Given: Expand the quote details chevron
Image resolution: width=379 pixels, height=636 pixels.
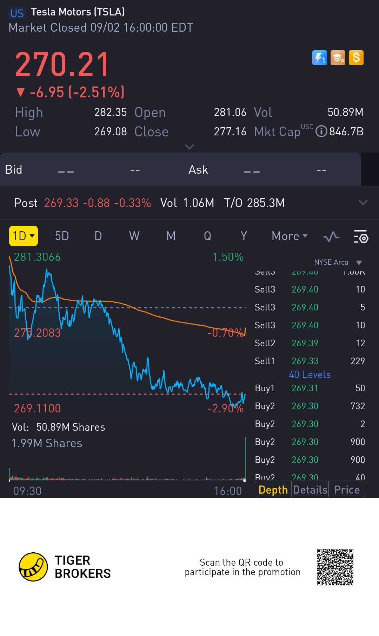Looking at the screenshot, I should click(189, 147).
